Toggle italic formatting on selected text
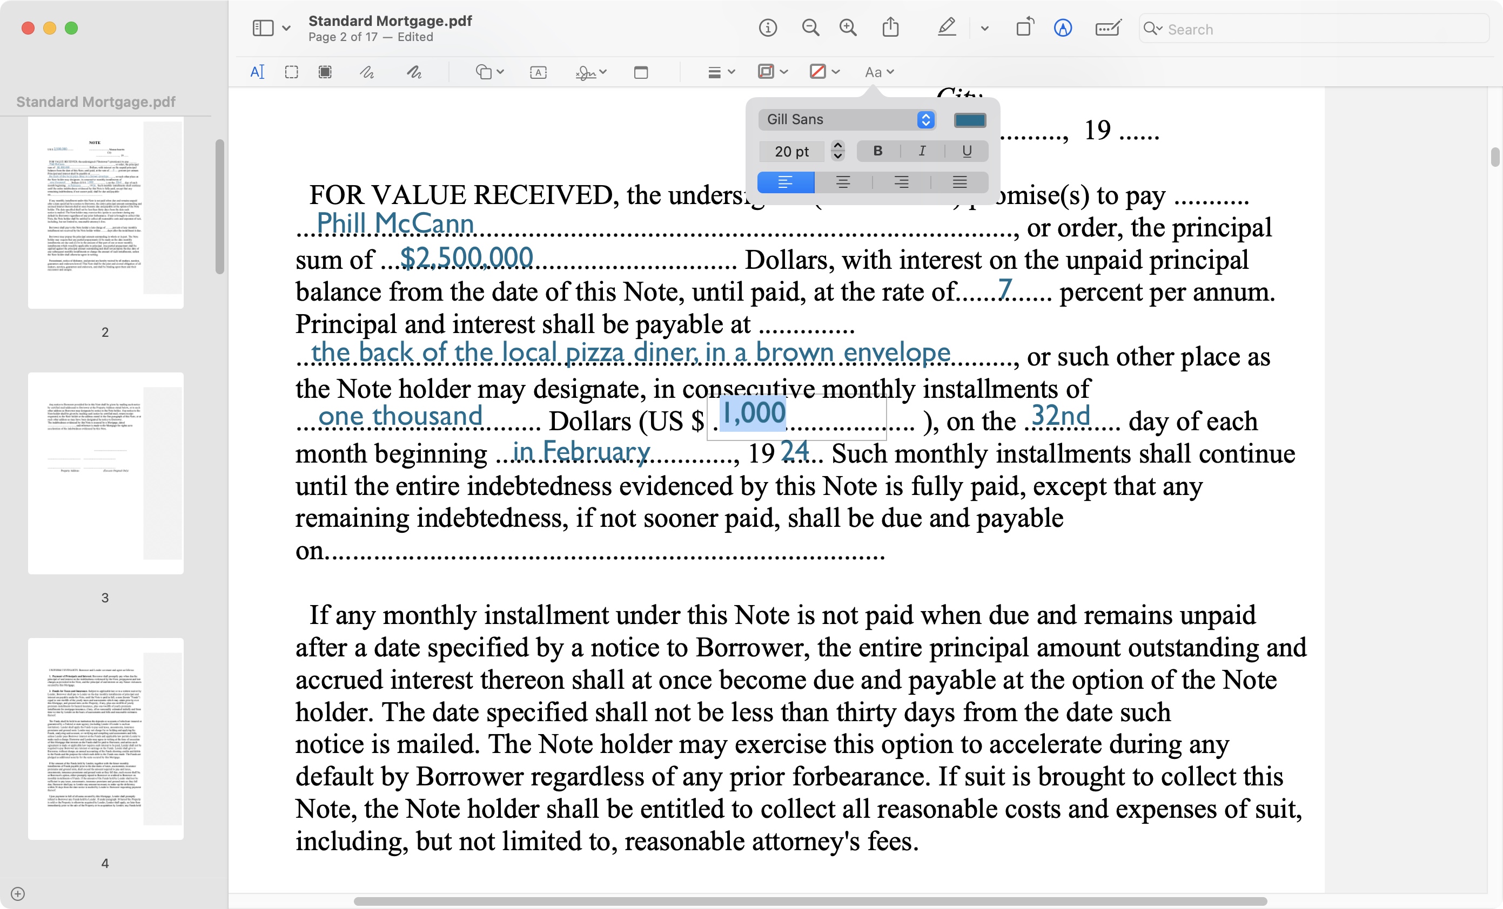The height and width of the screenshot is (909, 1503). (921, 150)
